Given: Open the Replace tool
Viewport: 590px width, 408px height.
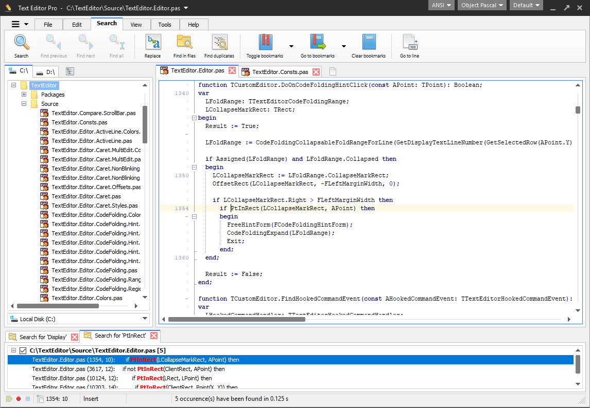Looking at the screenshot, I should (153, 46).
